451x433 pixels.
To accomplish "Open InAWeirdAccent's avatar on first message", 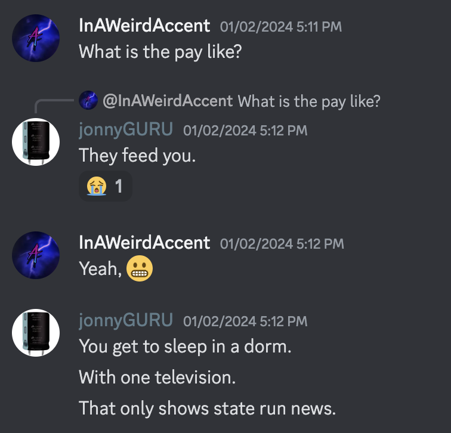I will (x=36, y=38).
